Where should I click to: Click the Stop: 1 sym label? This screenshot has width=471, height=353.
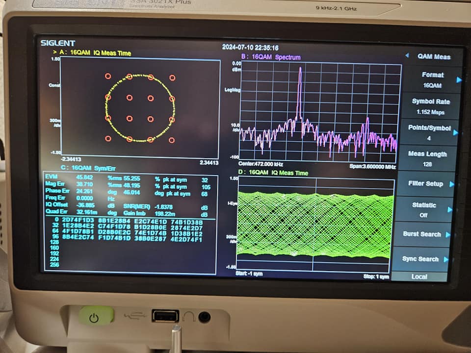[376, 276]
